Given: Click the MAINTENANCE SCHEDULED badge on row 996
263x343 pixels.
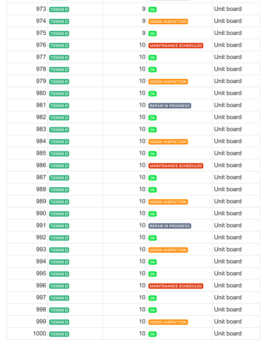Looking at the screenshot, I should (176, 286).
